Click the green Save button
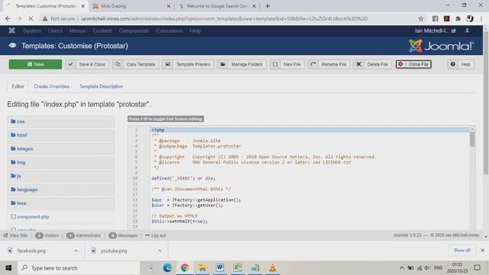Viewport: 489px width, 275px height. click(35, 64)
